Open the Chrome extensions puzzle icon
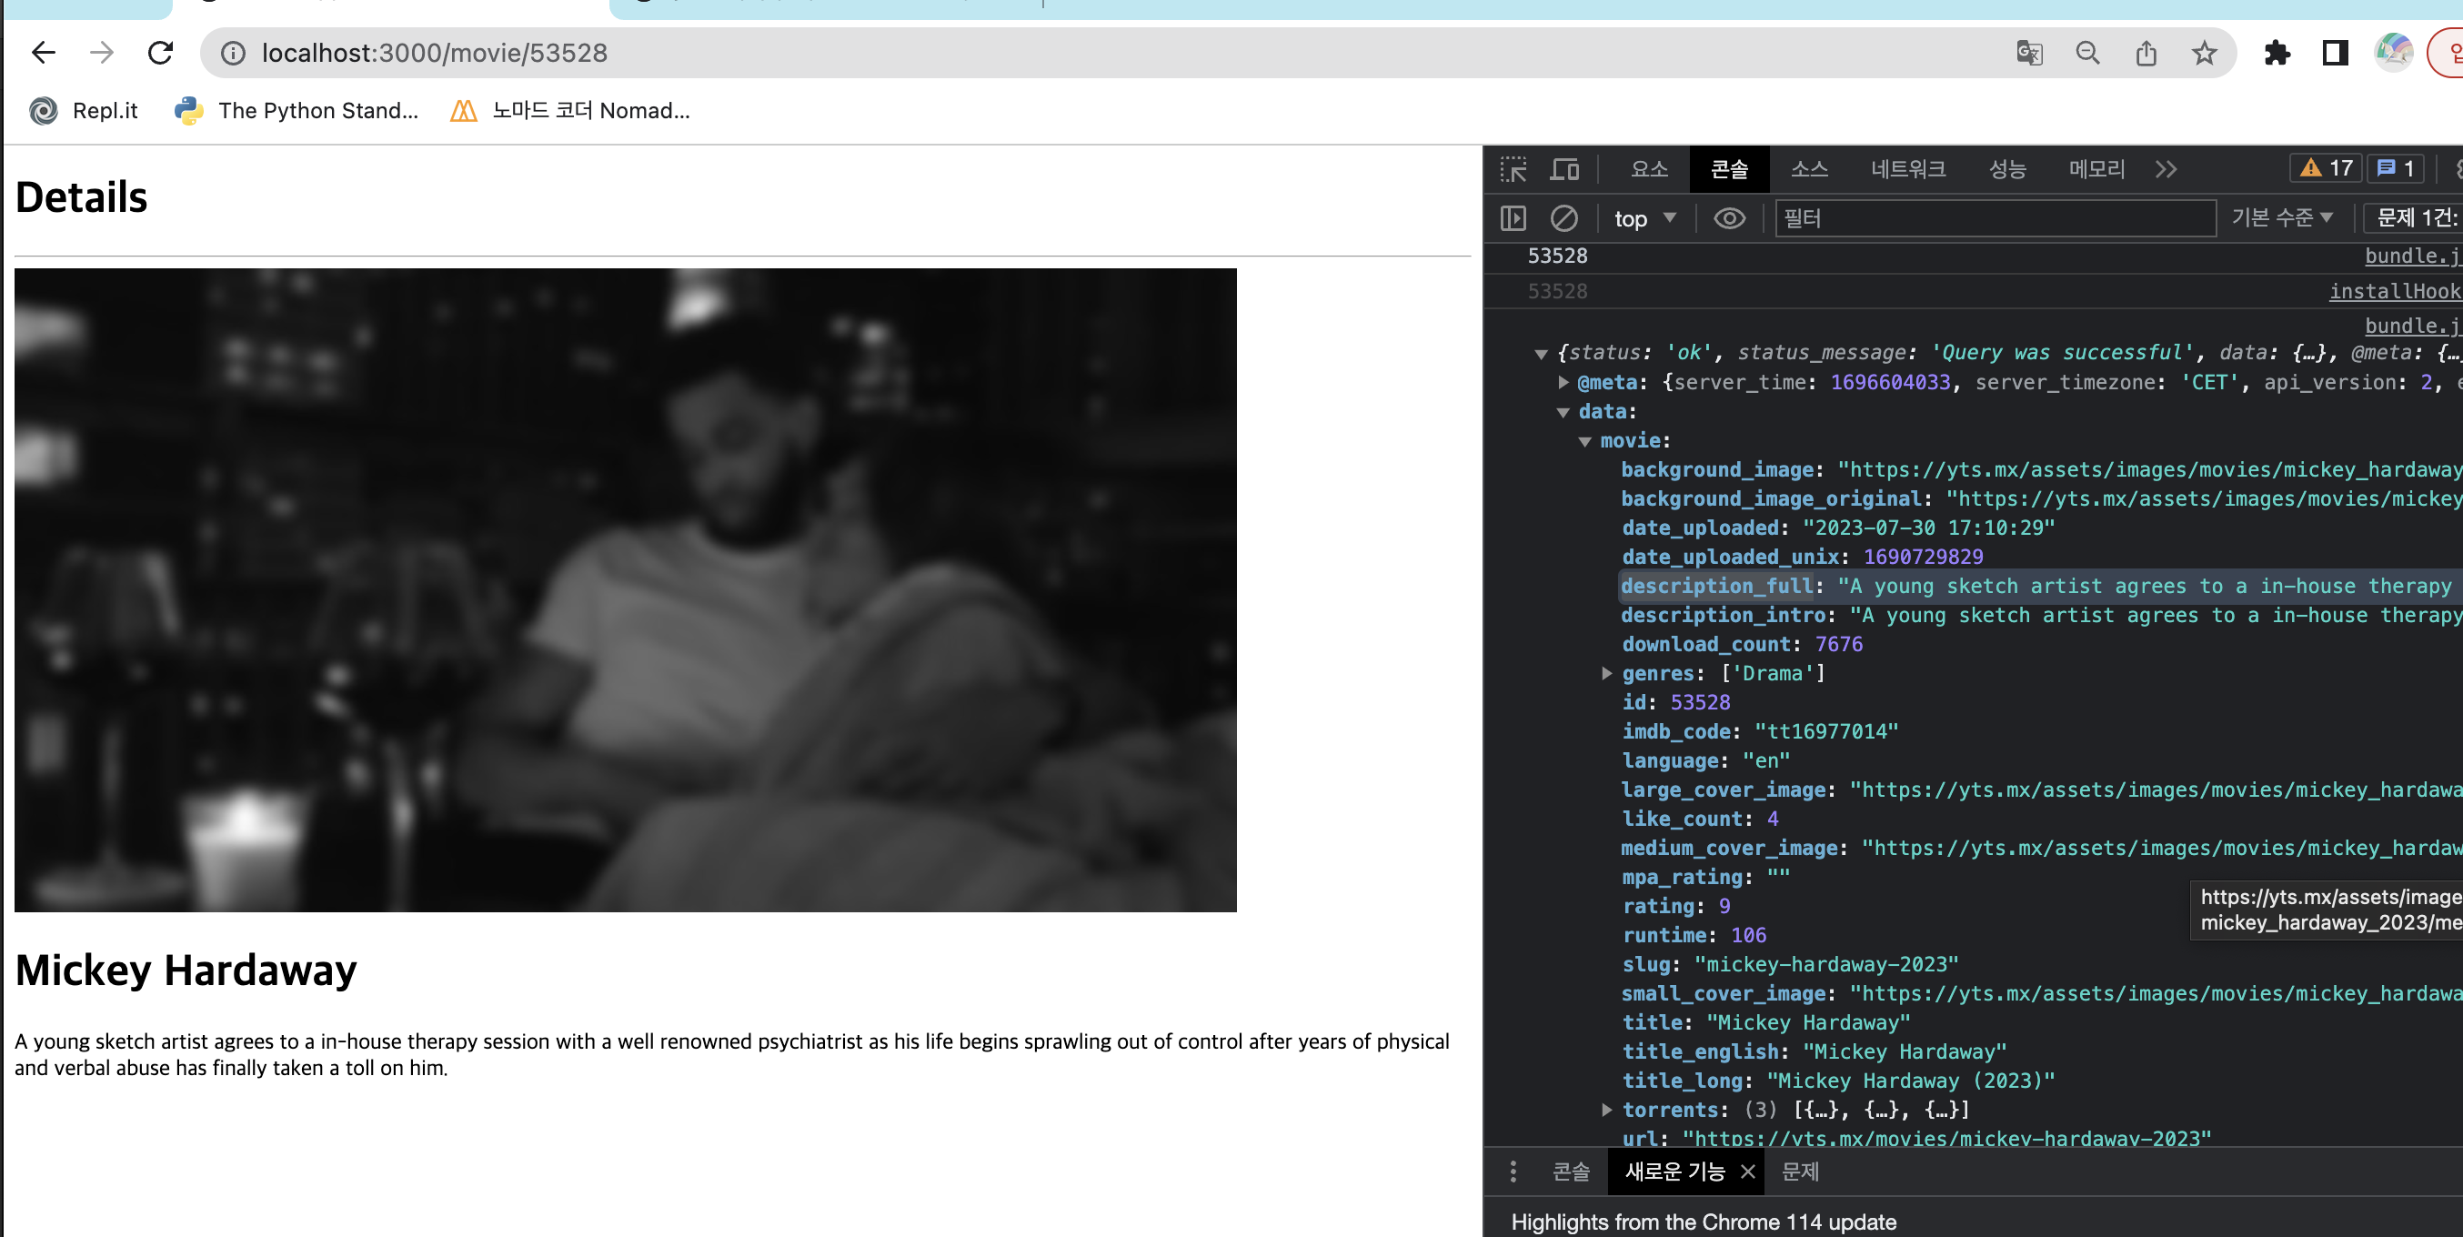 2277,53
